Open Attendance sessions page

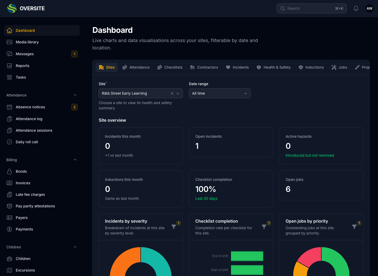[42, 130]
